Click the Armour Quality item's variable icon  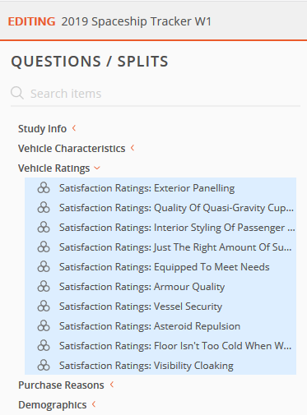tap(44, 287)
